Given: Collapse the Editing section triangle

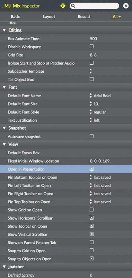Looking at the screenshot, I should [4, 30].
